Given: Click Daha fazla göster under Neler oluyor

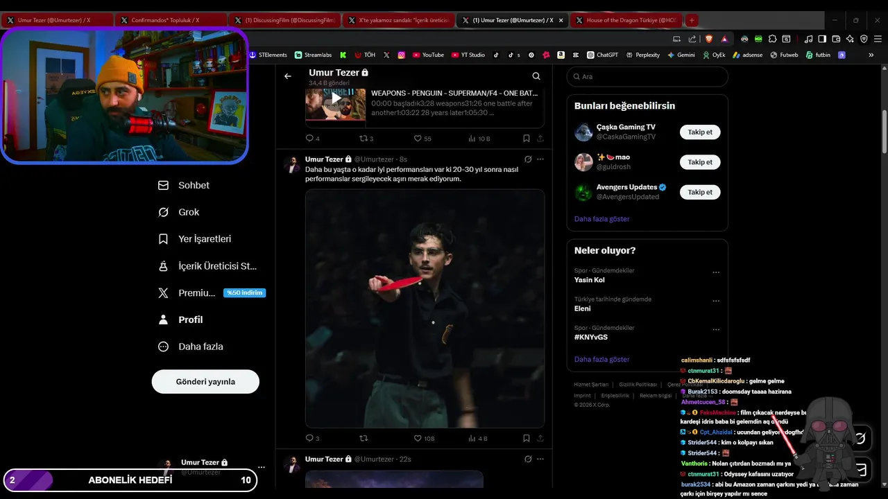Looking at the screenshot, I should pyautogui.click(x=601, y=360).
